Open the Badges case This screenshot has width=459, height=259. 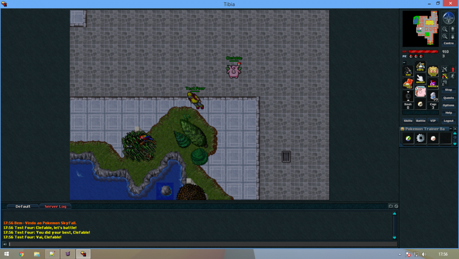click(433, 84)
